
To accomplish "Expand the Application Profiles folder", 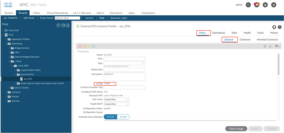I will pyautogui.click(x=6, y=39).
